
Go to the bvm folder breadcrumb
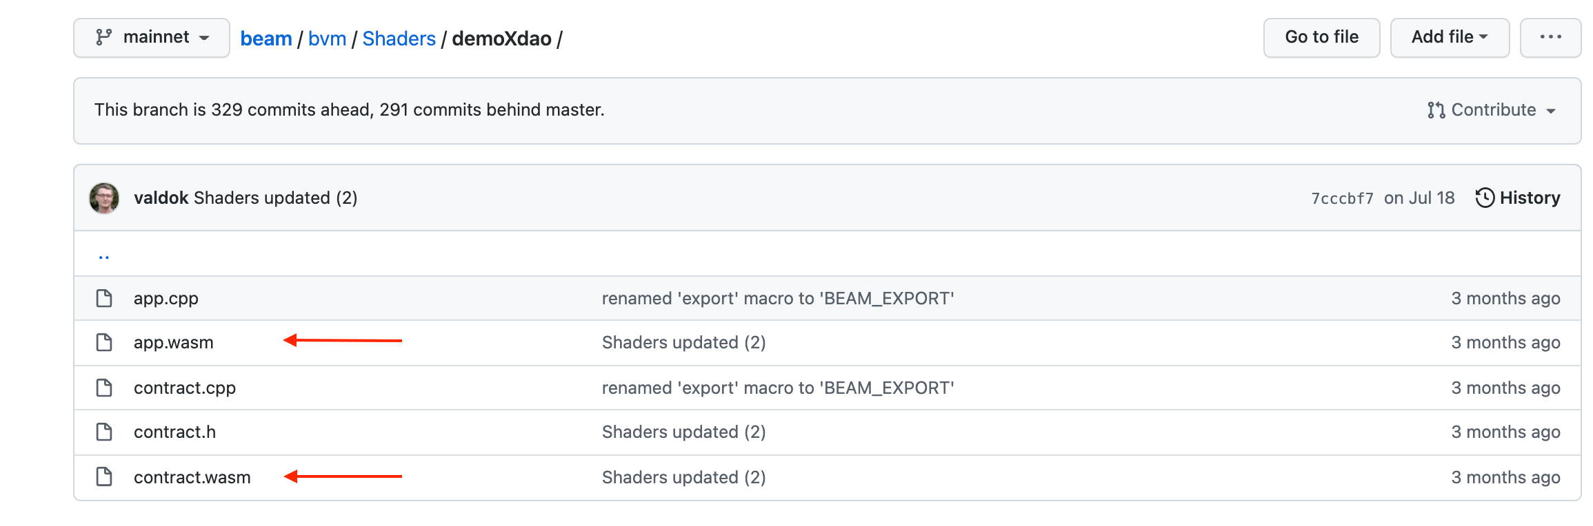(327, 39)
